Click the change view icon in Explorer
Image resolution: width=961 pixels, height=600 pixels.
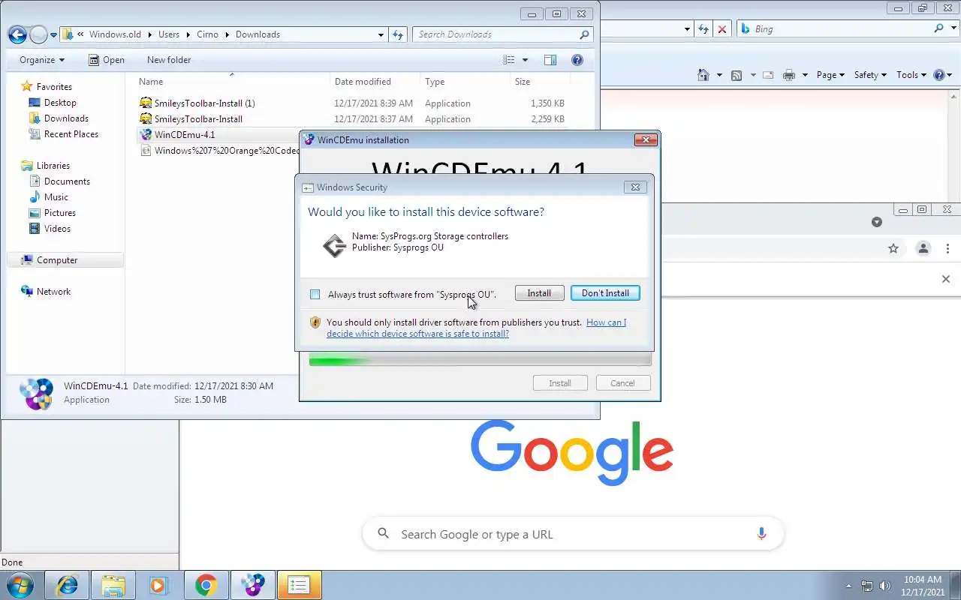(509, 60)
